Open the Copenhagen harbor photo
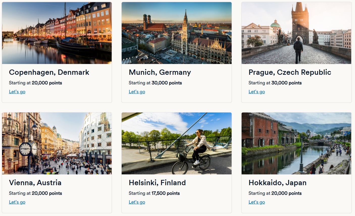The height and width of the screenshot is (216, 355). tap(57, 33)
